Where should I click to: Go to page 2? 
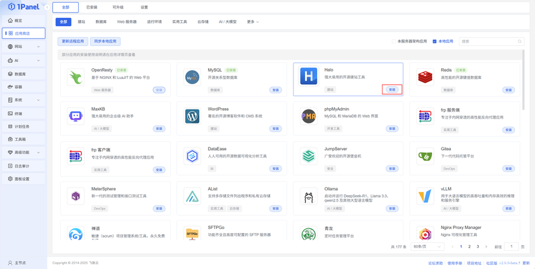[469, 246]
